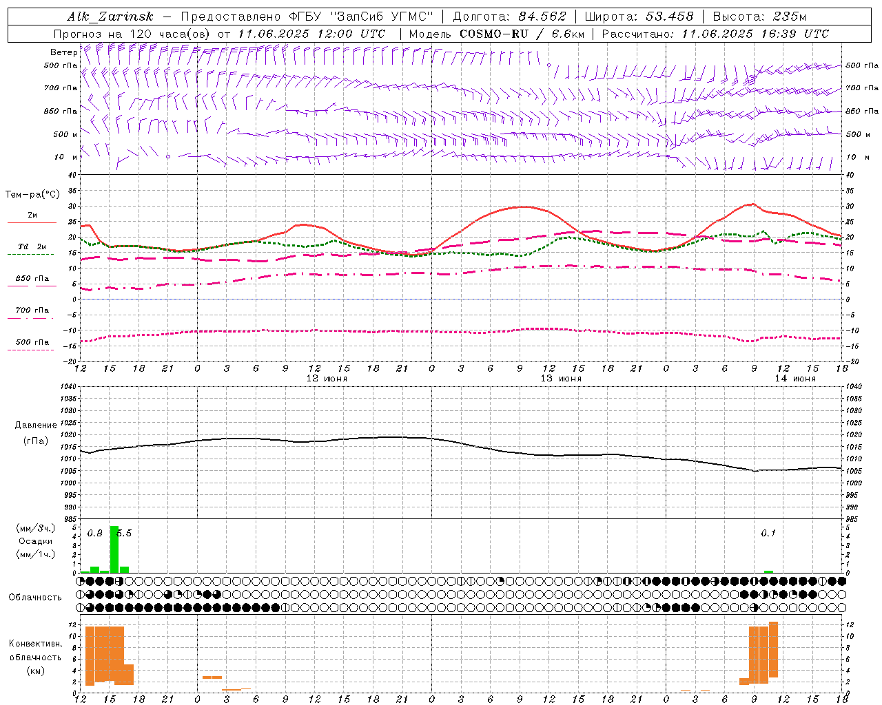Click the red 2м temperature legend line sample
The width and height of the screenshot is (882, 705).
coord(32,223)
